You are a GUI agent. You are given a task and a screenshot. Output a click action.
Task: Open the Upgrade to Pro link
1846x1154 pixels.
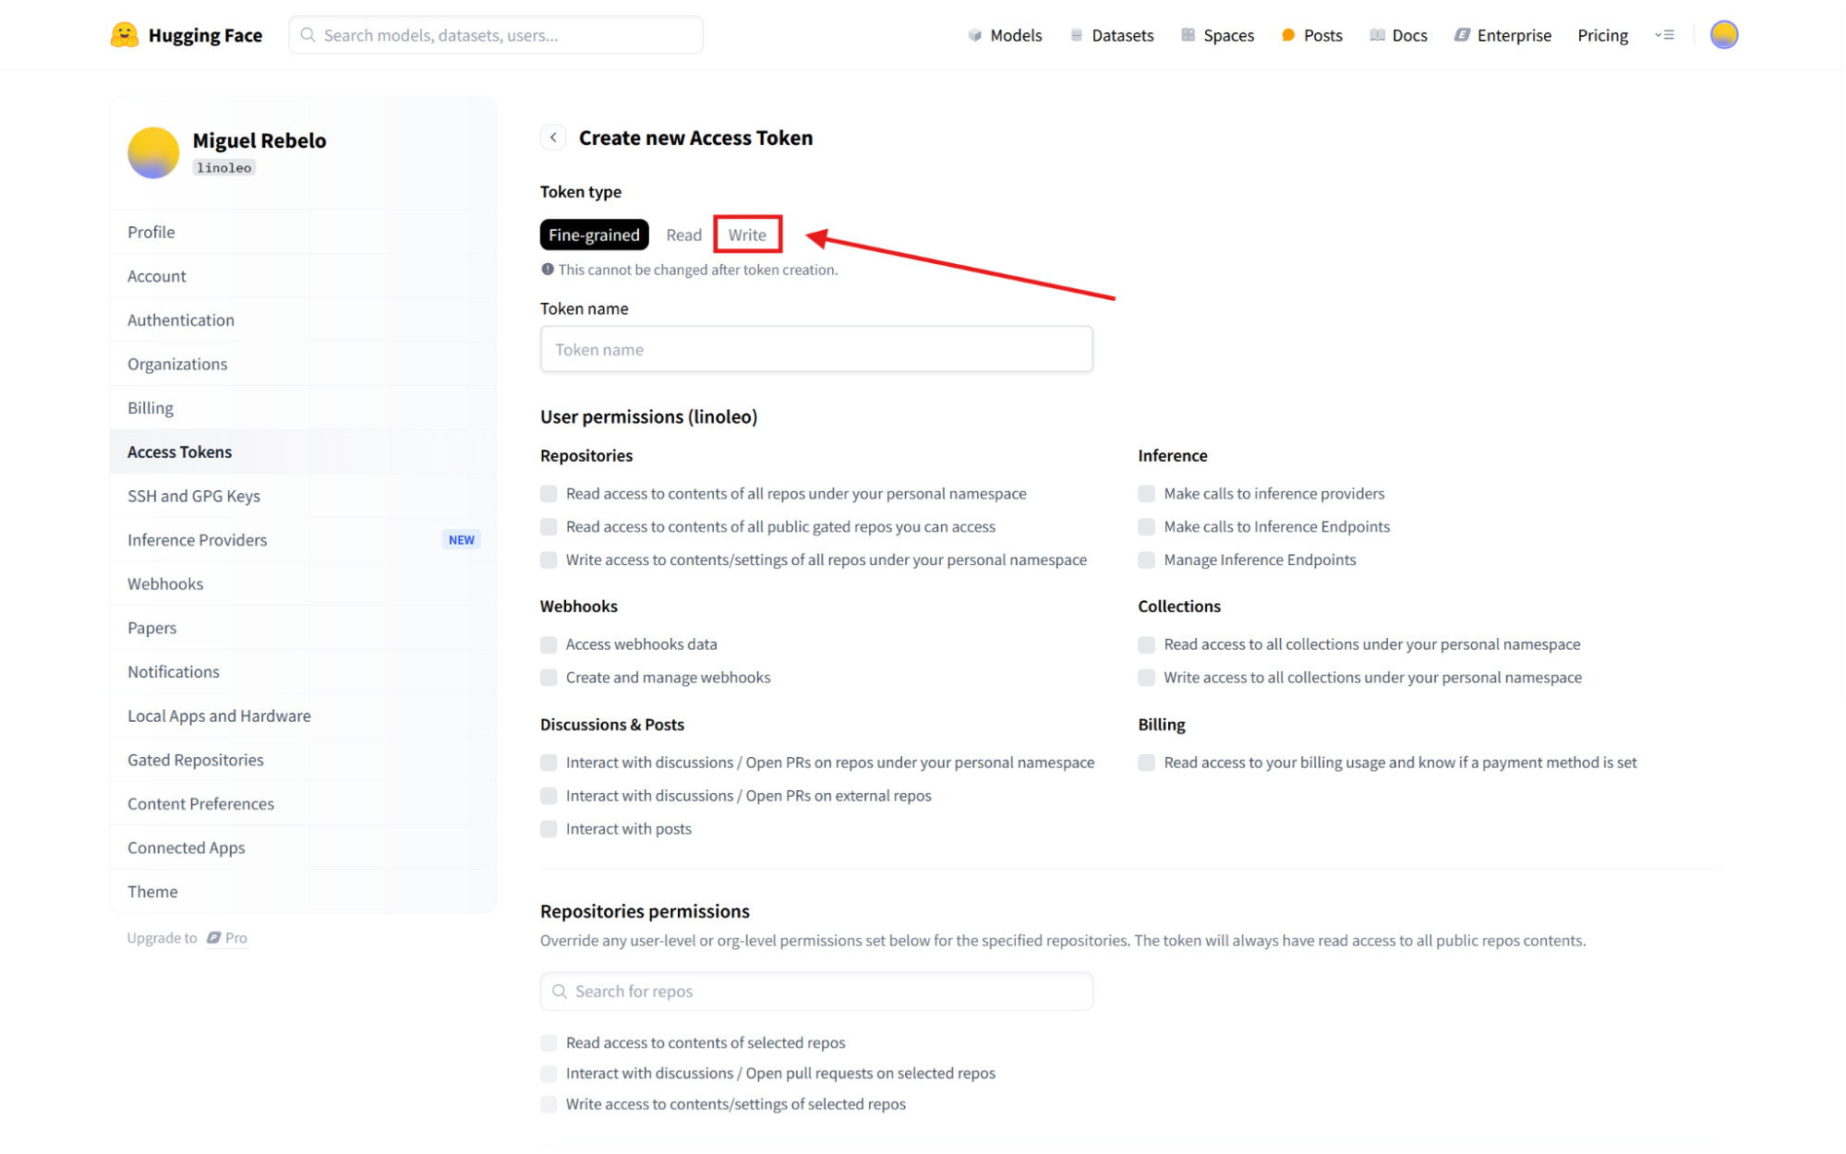(187, 938)
